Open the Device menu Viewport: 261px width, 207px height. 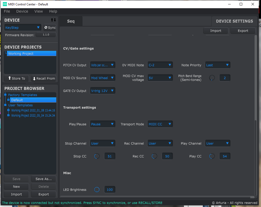(22, 11)
